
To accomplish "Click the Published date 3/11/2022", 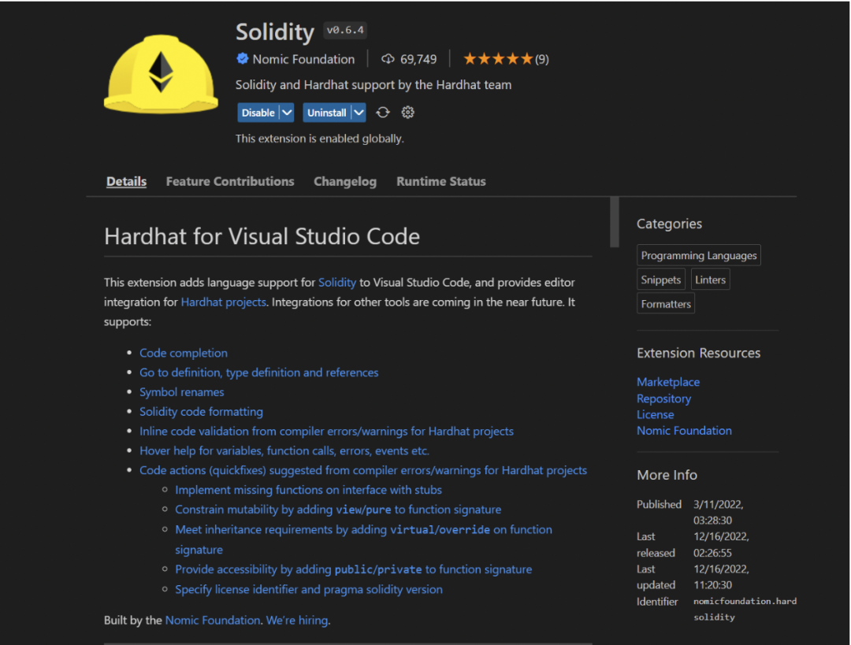I will pos(718,505).
